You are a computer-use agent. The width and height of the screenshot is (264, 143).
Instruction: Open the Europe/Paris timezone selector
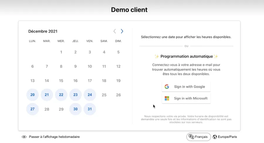coord(225,137)
